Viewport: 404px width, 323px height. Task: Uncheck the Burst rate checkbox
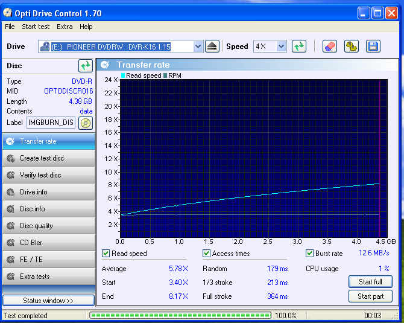pos(309,254)
